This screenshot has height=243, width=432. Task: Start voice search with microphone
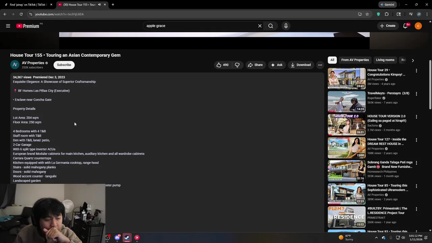click(286, 26)
